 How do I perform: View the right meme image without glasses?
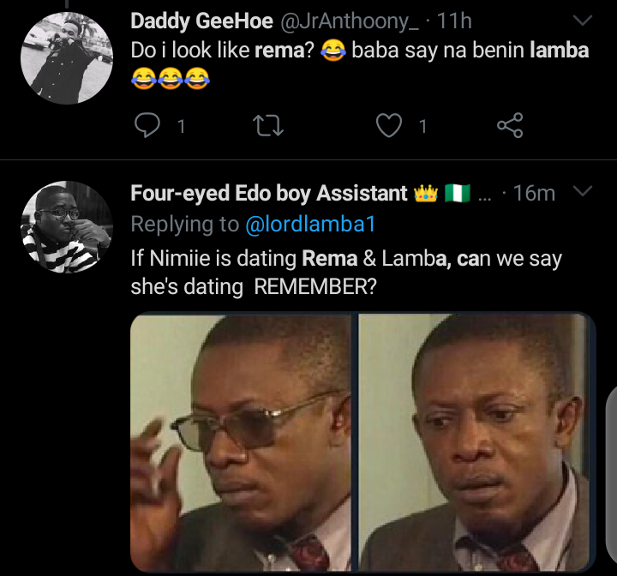(x=476, y=442)
